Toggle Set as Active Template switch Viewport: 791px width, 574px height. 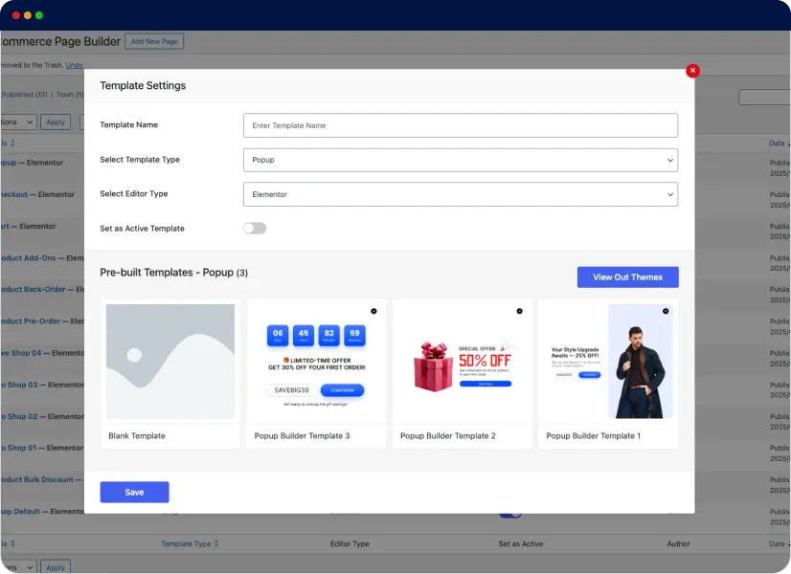tap(255, 229)
